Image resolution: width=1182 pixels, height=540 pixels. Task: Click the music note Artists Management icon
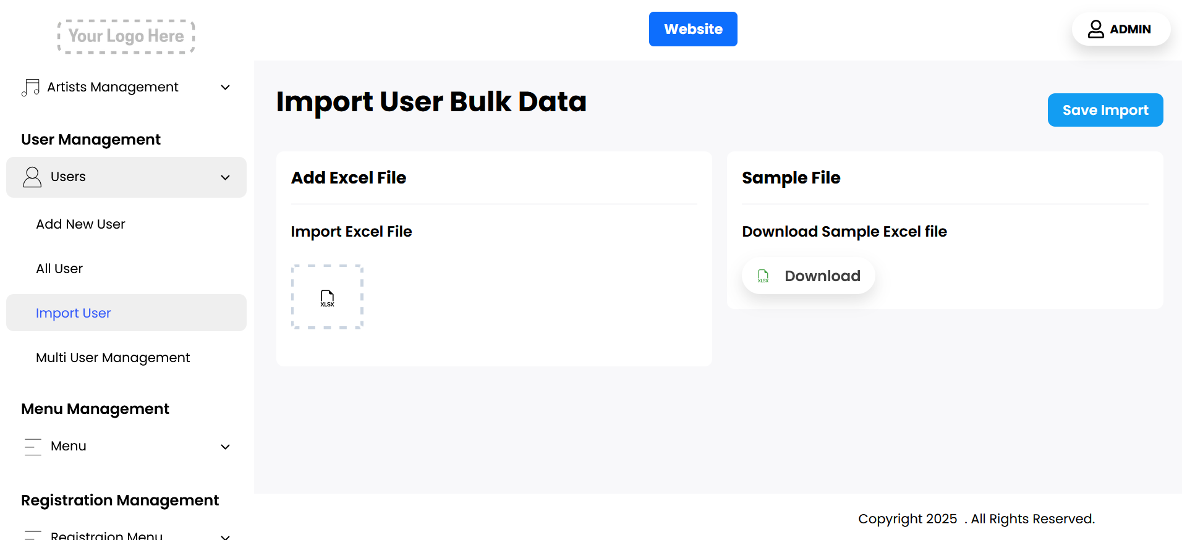pyautogui.click(x=30, y=88)
